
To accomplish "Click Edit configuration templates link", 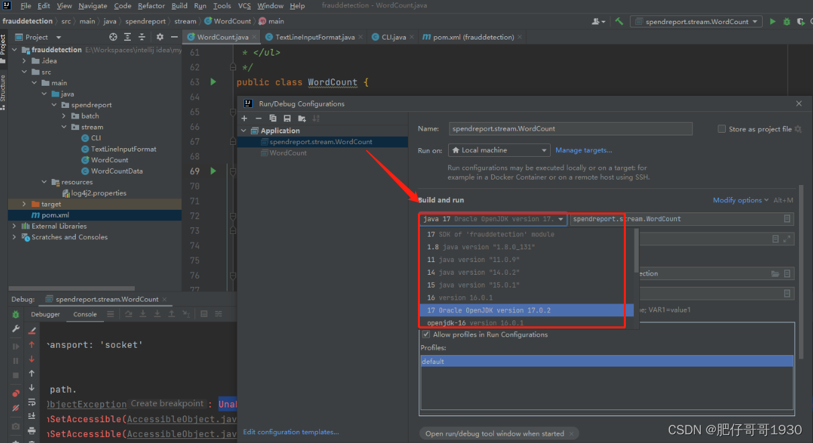I will pyautogui.click(x=291, y=432).
